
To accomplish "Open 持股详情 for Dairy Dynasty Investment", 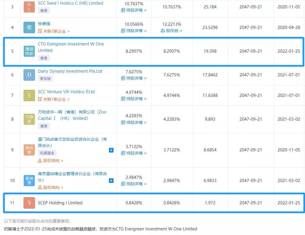I will click(134, 78).
